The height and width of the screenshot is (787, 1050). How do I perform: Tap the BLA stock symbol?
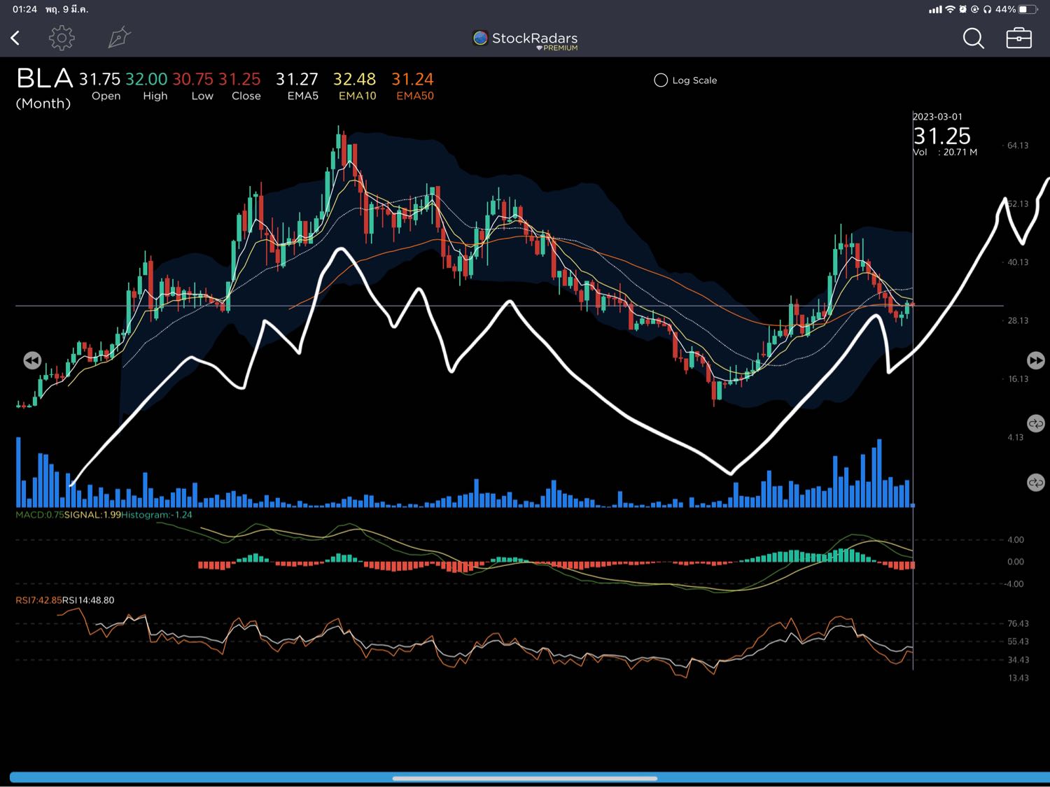coord(44,79)
